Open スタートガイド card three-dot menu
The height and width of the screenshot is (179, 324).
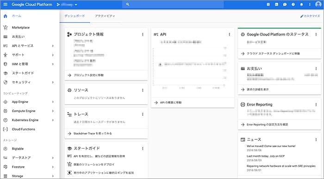143,148
